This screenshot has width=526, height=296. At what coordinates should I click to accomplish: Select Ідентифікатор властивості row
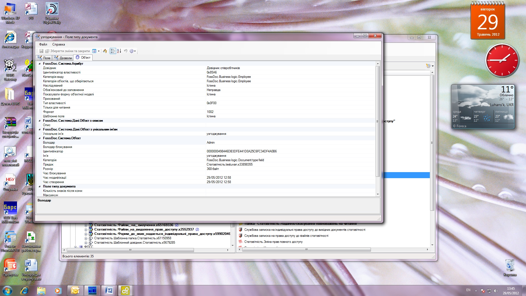[206, 72]
